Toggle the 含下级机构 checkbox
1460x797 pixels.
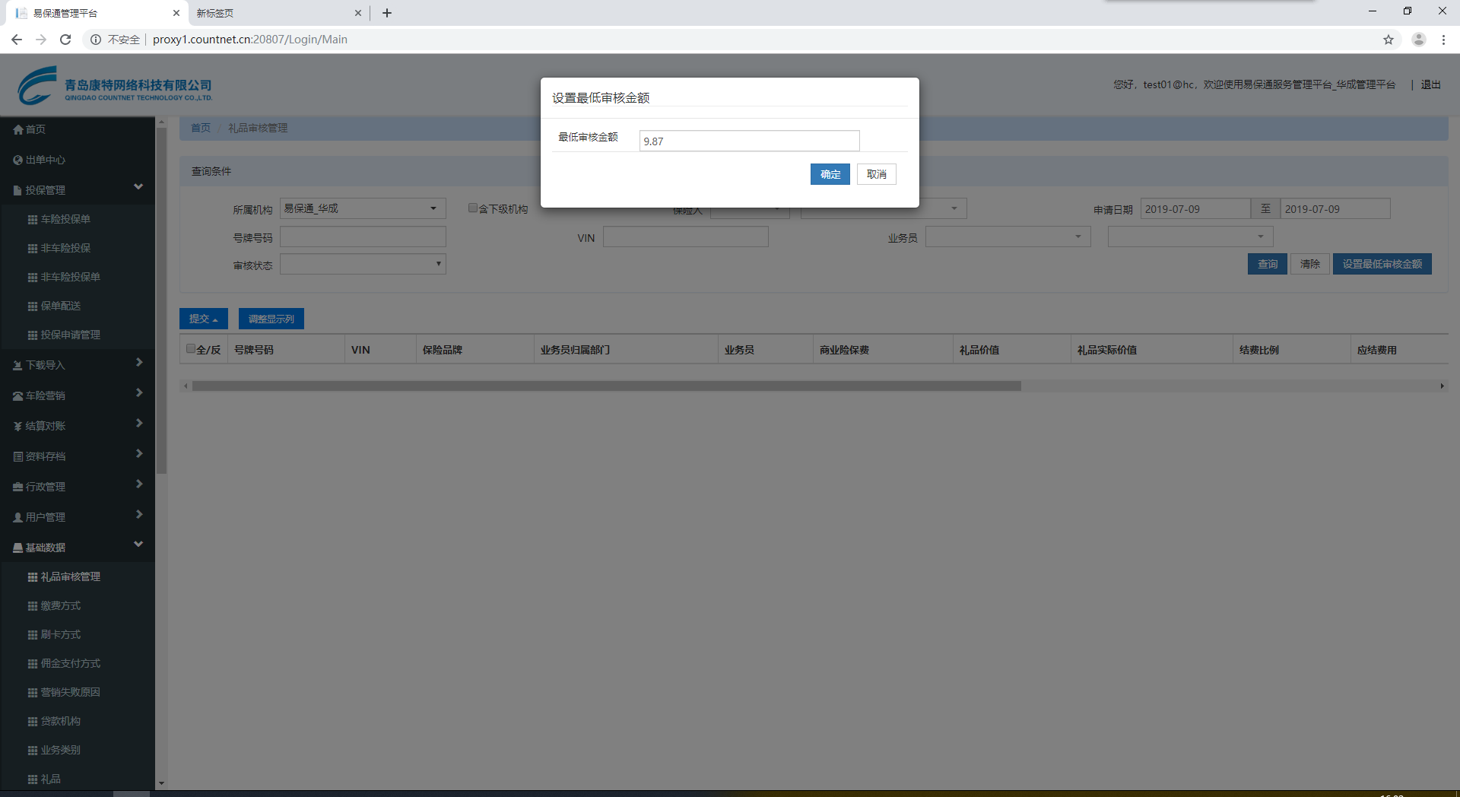tap(473, 208)
